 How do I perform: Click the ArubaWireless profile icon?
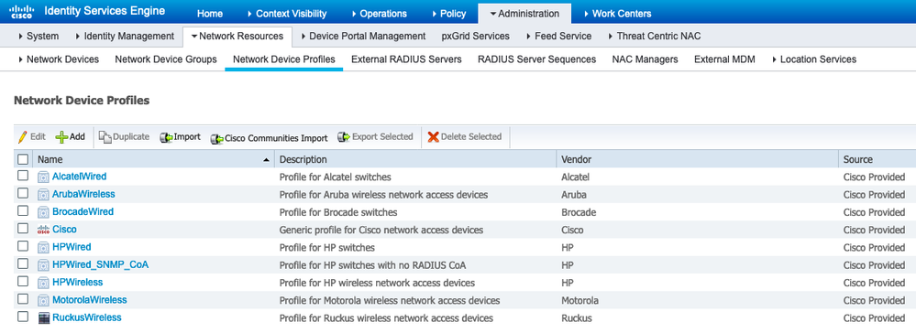pos(43,194)
